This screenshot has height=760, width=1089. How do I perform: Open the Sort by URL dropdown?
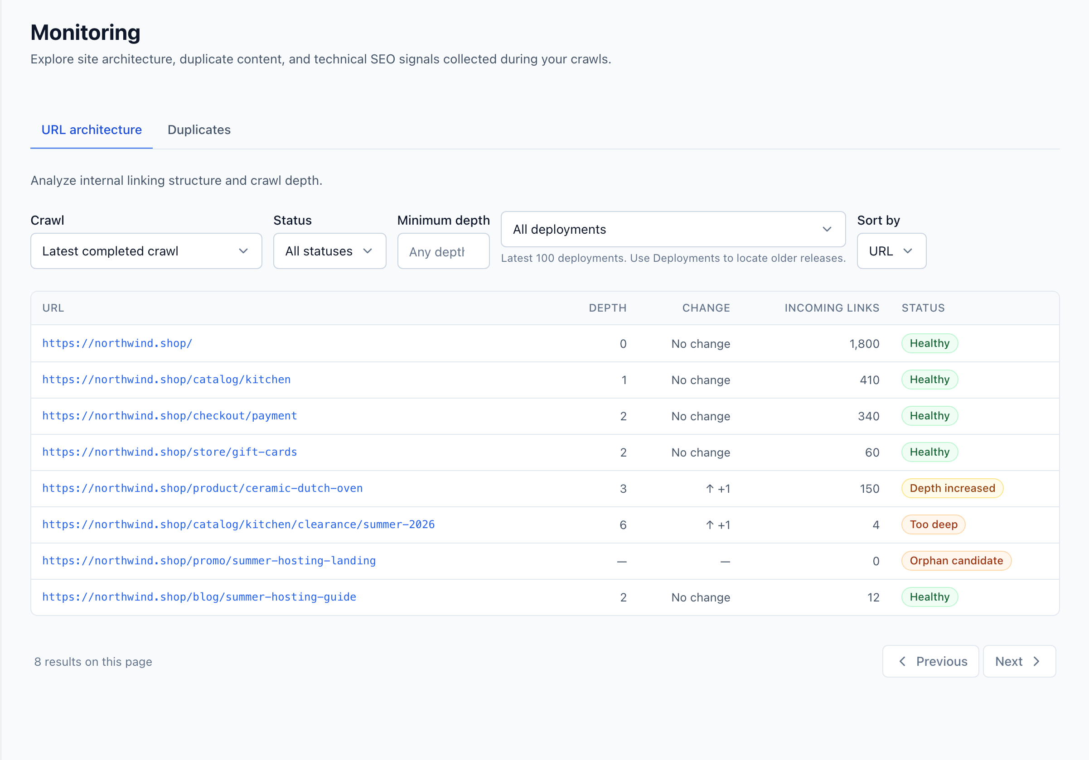point(891,251)
